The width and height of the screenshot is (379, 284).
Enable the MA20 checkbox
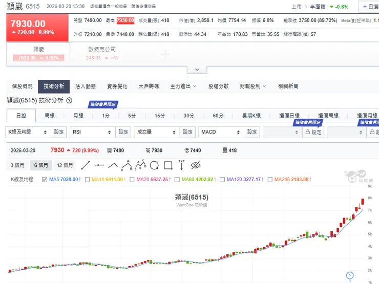tap(132, 180)
